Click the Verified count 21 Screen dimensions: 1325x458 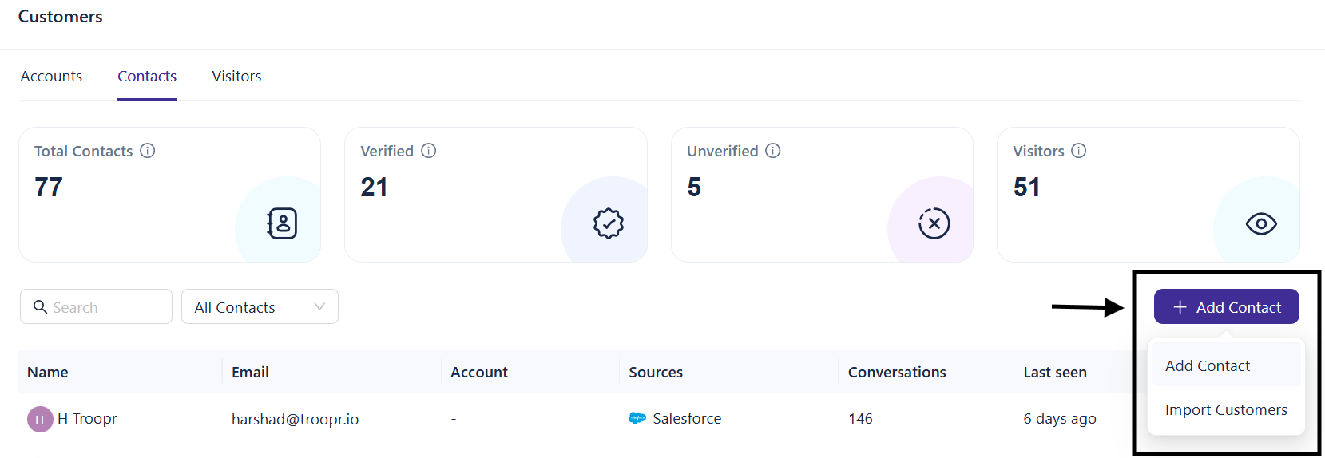374,188
